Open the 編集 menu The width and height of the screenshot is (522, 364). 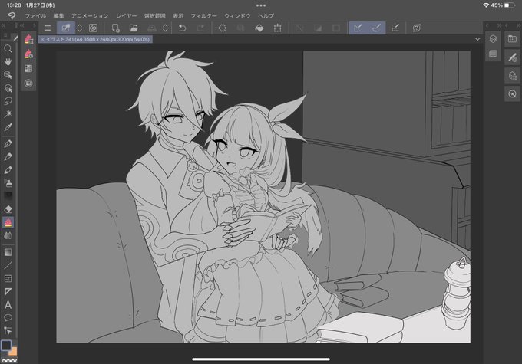pos(58,15)
